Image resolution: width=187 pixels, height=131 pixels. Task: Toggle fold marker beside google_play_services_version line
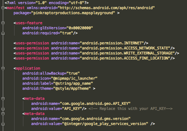[x=3, y=124]
